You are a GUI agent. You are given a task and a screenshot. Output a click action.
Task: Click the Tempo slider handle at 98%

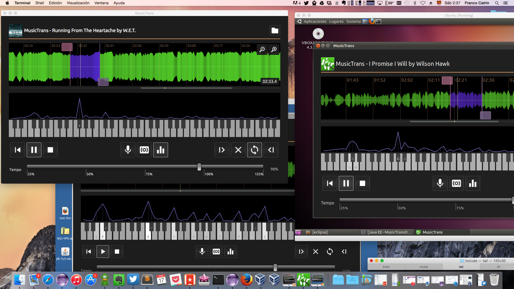click(x=199, y=167)
